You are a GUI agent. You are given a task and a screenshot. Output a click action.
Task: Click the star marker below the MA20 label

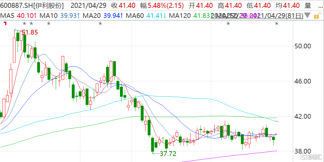click(x=100, y=23)
